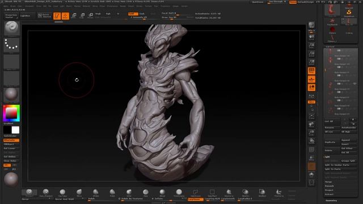The image size is (363, 204).
Task: Select the Inflat brush
Action: click(x=129, y=193)
